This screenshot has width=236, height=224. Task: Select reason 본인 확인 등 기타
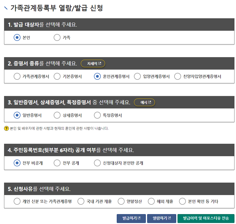click(182, 201)
